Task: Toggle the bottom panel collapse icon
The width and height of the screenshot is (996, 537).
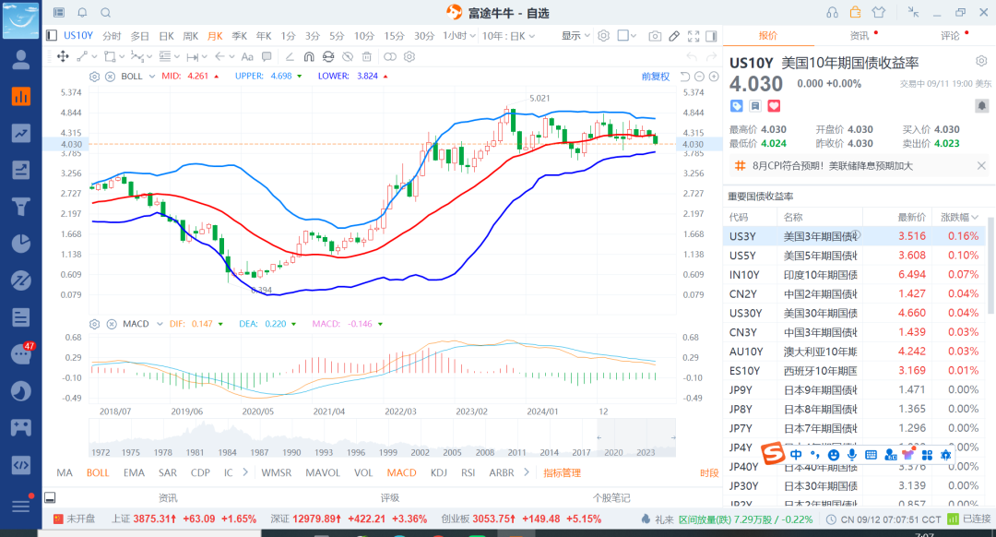Action: click(x=50, y=497)
